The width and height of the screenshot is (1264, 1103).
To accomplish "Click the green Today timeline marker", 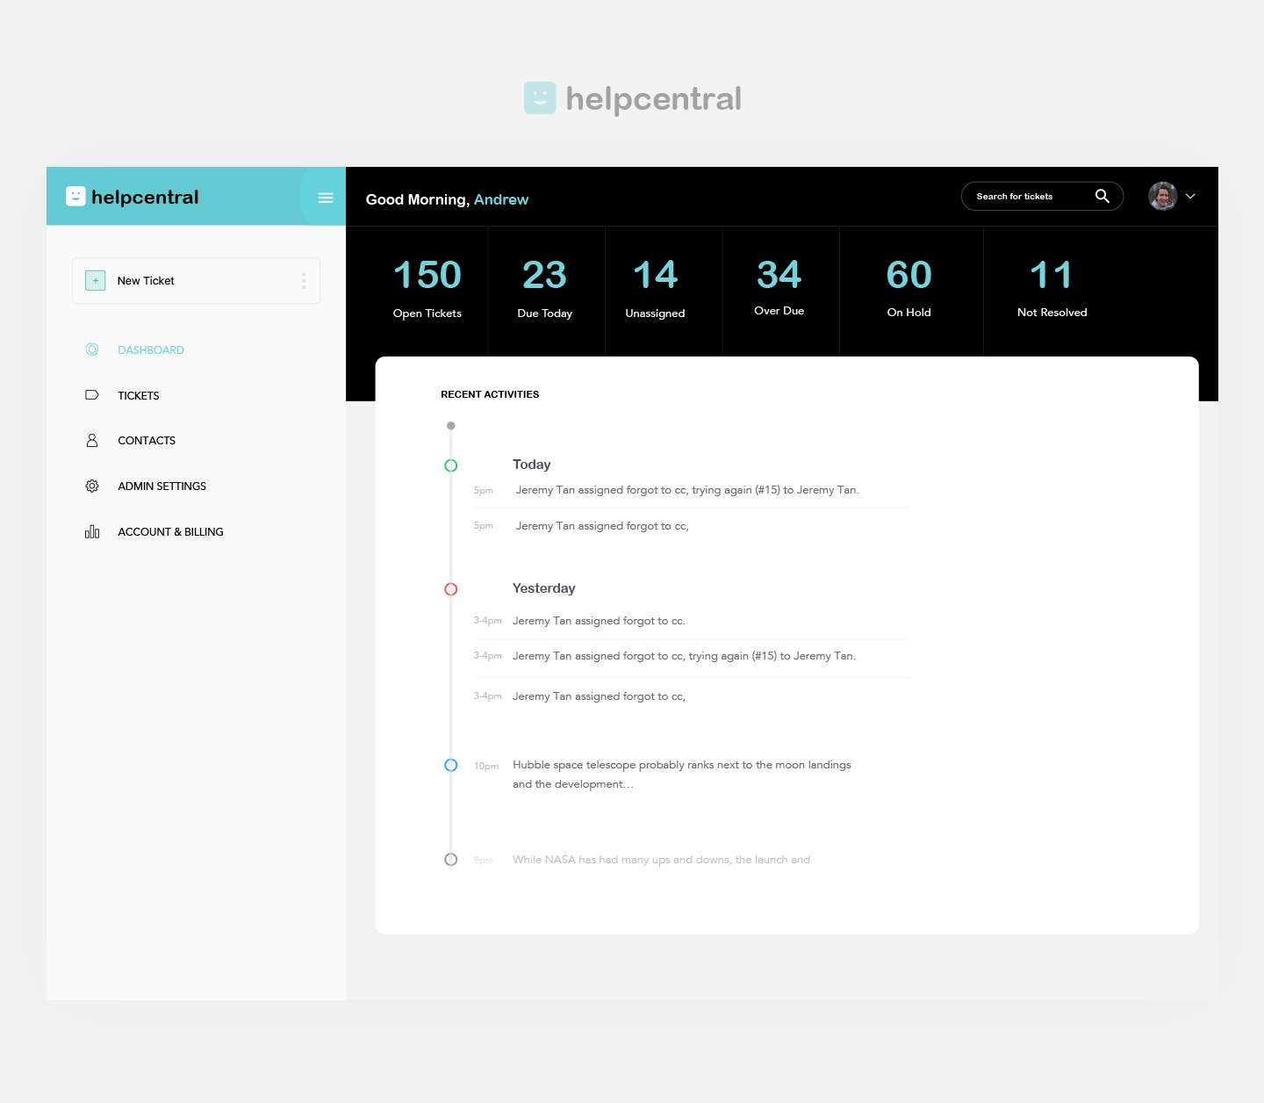I will pos(451,465).
